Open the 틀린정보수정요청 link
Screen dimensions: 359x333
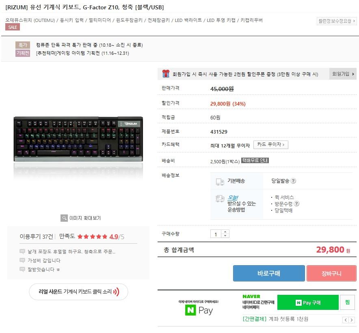pos(337,21)
